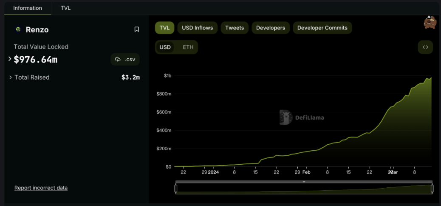
Task: Click the left handle of range slider
Action: [x=176, y=189]
